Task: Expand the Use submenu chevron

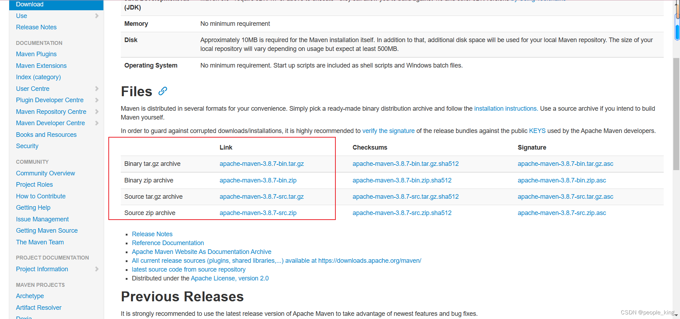Action: pos(97,16)
